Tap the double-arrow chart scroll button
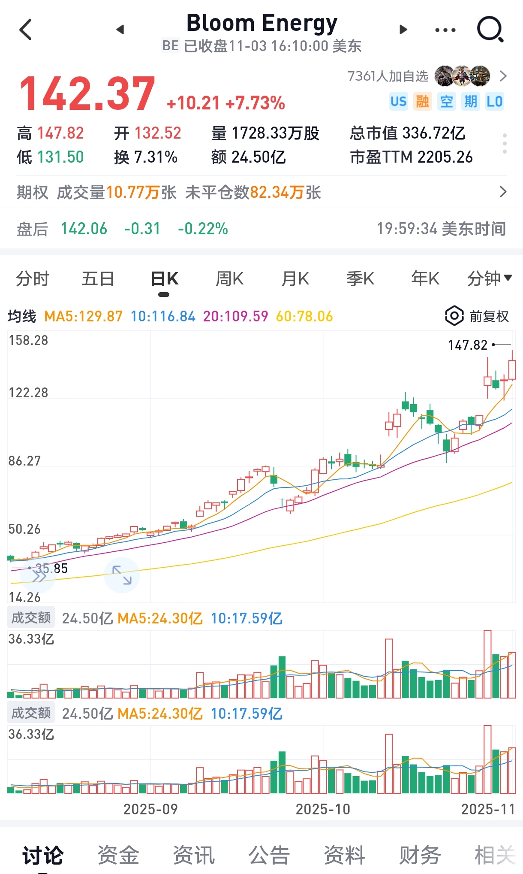The width and height of the screenshot is (523, 874). [39, 575]
